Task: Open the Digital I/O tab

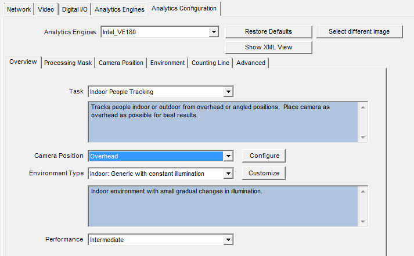Action: (75, 10)
